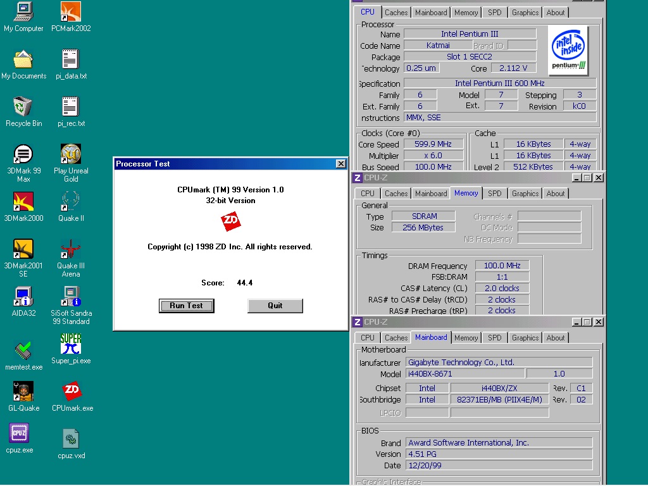Click the motherboard Model field i440BX-8671
Screen dimensions: 648x486
click(465, 373)
